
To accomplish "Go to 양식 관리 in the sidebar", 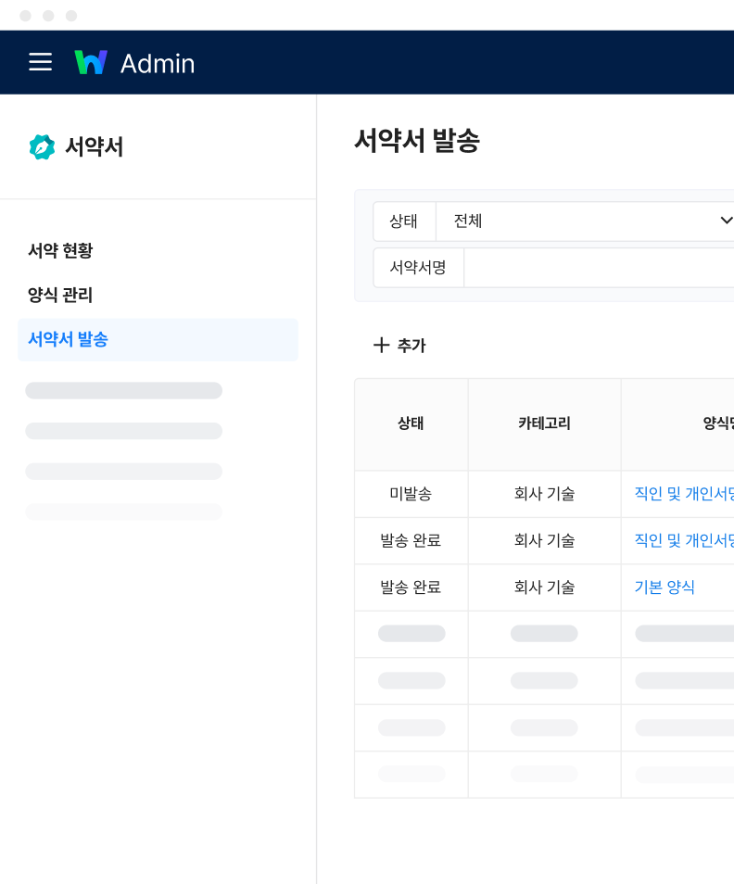I will click(x=60, y=295).
